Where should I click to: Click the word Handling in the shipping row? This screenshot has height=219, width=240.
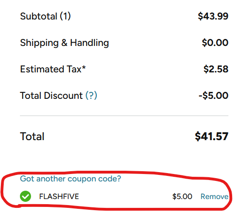click(89, 43)
